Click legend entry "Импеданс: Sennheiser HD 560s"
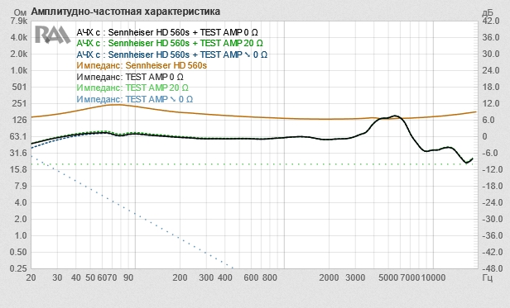This screenshot has width=510, height=308. point(142,65)
